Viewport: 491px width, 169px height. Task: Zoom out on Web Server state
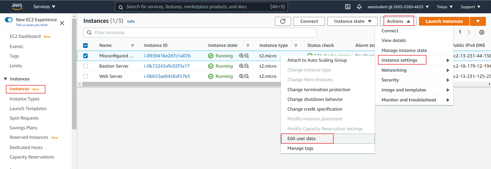247,76
